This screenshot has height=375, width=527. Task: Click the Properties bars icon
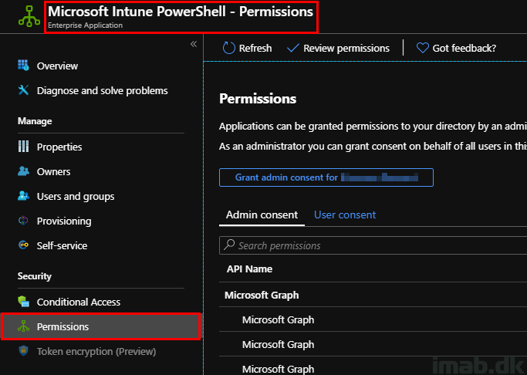click(23, 147)
